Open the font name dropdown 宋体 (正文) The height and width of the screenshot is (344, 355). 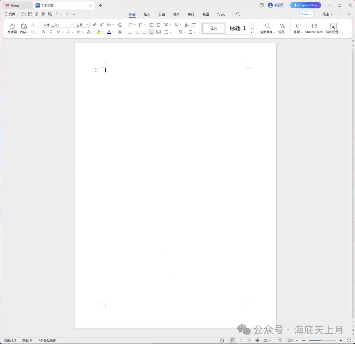57,25
